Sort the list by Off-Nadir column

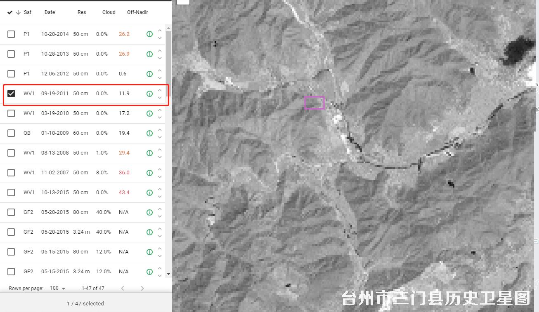point(137,12)
